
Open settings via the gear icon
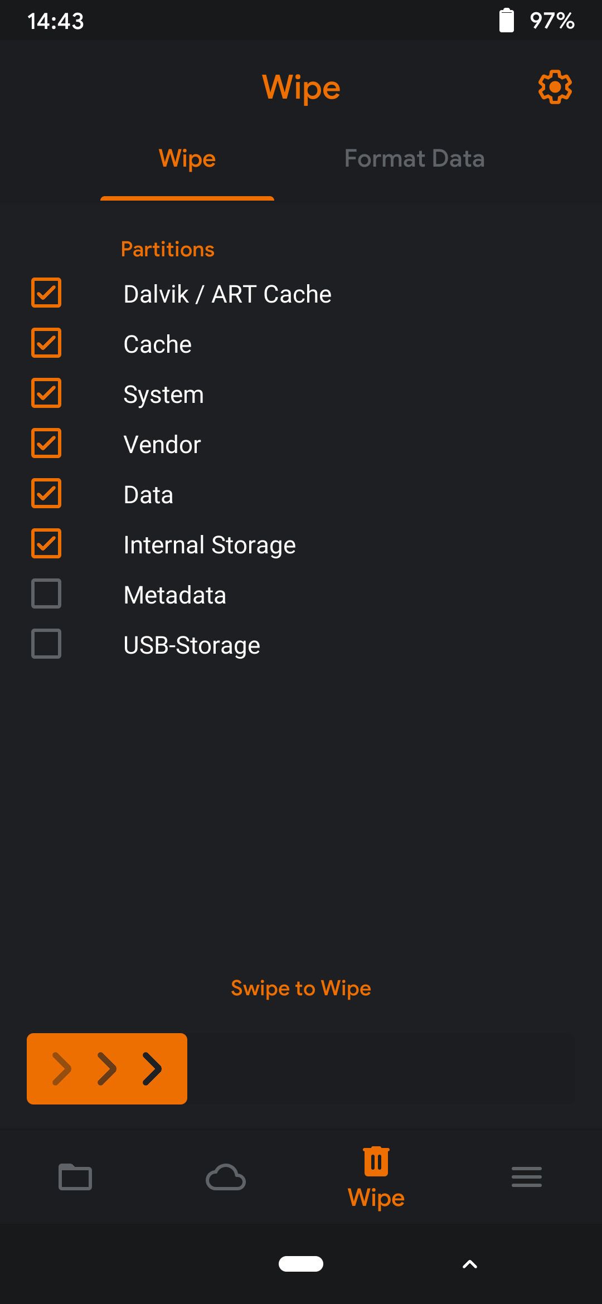[555, 87]
